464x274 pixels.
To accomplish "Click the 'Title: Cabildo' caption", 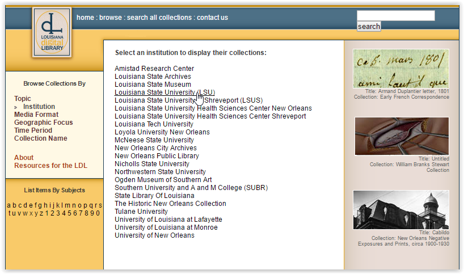I will pos(434,233).
